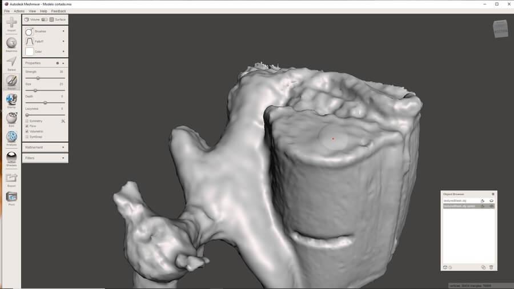Screen dimensions: 514x289
Task: Toggle the Volume/Surface switch
Action: [45, 19]
